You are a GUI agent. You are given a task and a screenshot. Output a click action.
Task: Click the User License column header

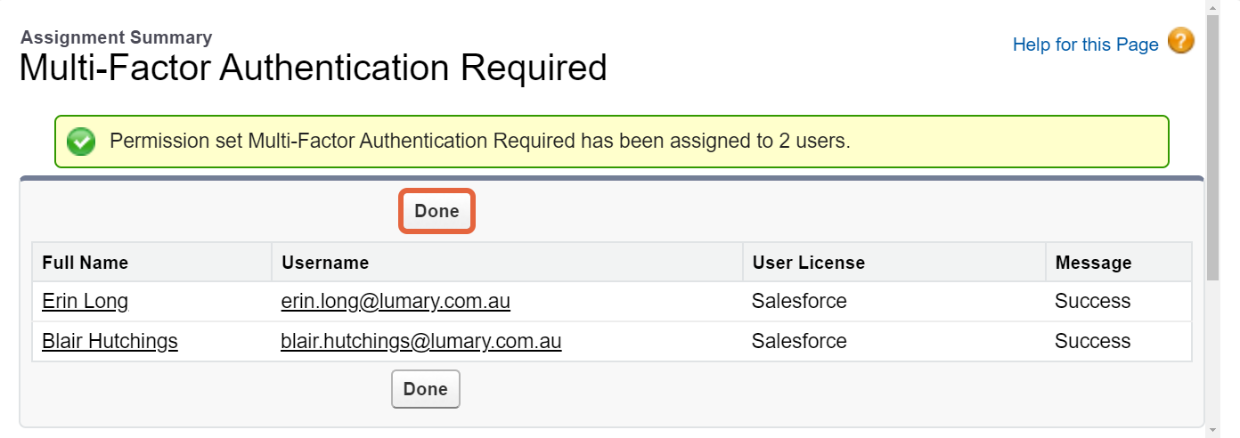(808, 263)
